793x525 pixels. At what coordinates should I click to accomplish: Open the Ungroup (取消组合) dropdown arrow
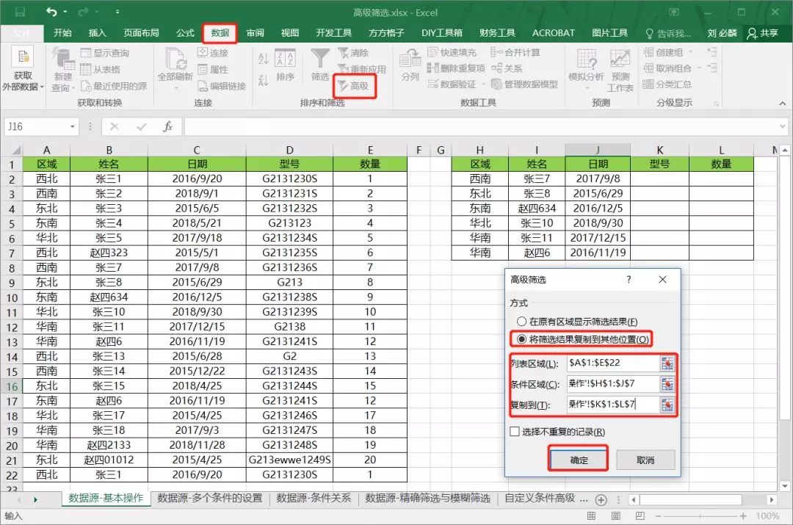tap(700, 68)
